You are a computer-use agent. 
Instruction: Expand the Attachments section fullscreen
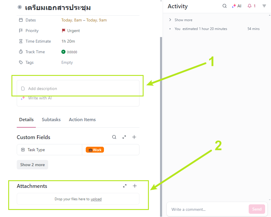pyautogui.click(x=125, y=186)
